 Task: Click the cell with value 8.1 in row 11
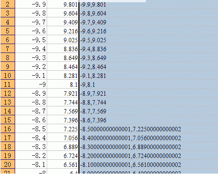[63, 84]
